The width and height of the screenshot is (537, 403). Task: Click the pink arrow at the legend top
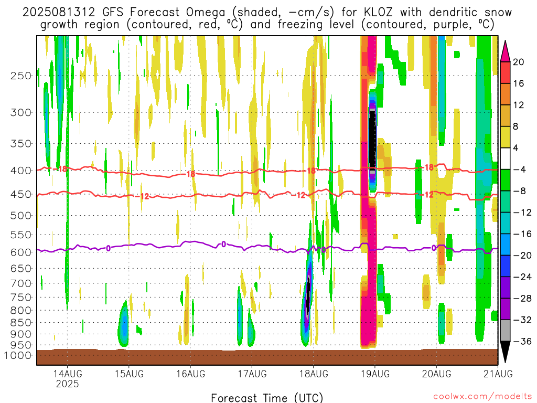505,51
